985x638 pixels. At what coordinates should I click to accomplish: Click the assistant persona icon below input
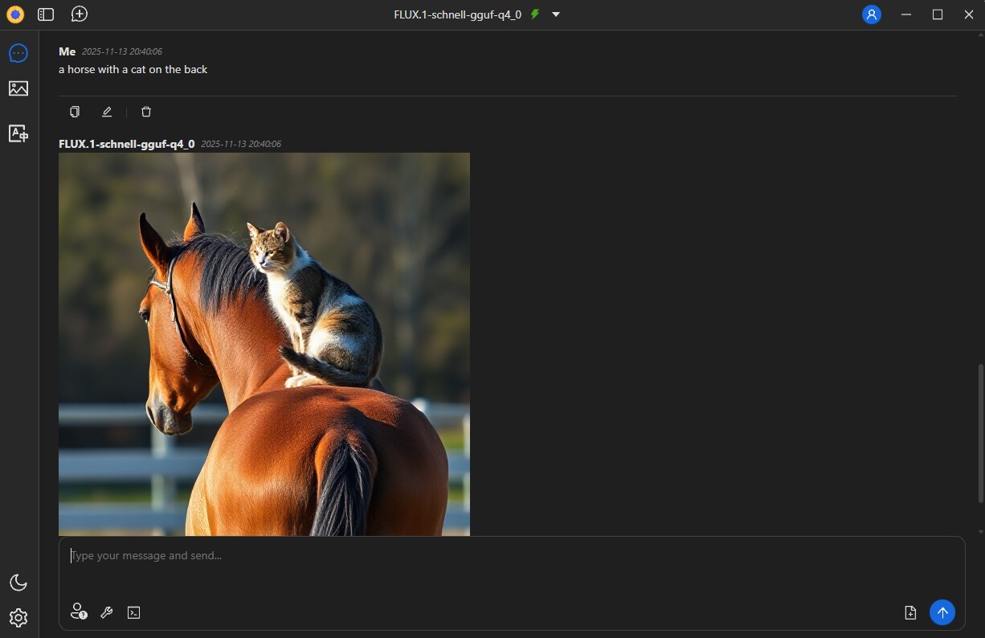point(78,611)
